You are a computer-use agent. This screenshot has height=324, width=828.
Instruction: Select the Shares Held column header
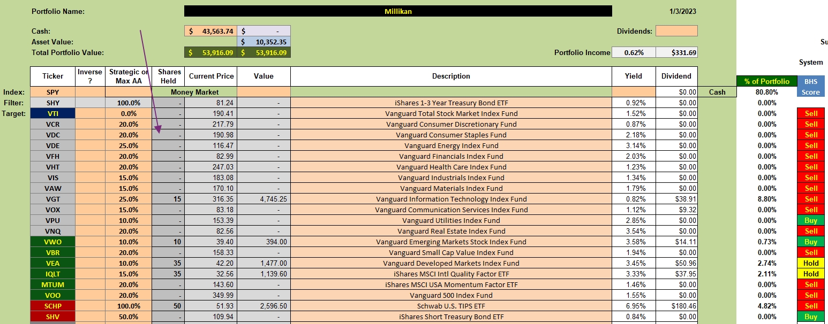tap(168, 76)
